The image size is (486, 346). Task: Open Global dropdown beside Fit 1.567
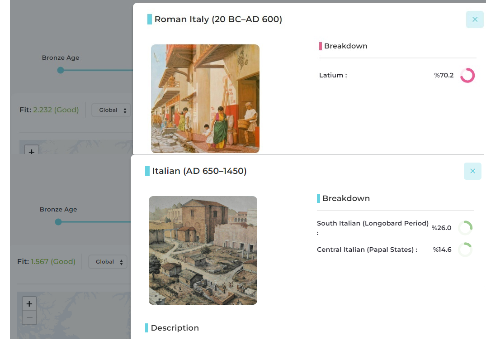pos(108,262)
